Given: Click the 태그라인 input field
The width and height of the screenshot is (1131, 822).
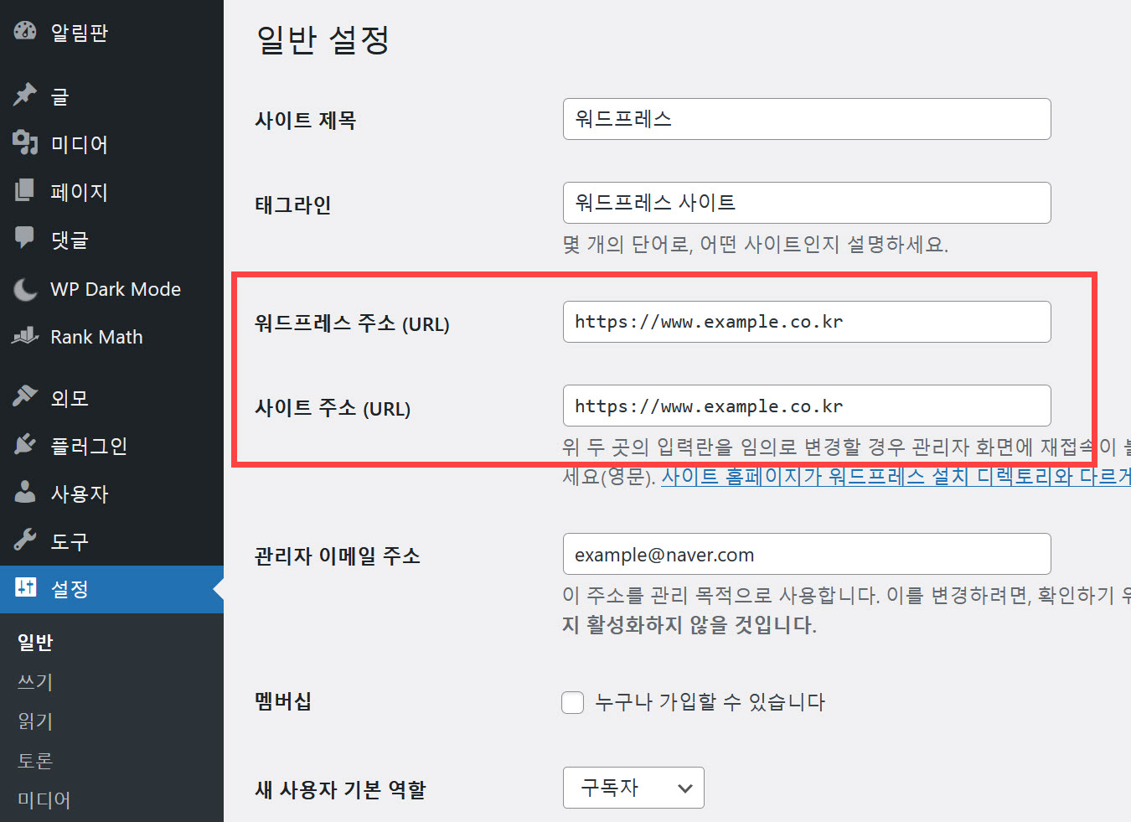Looking at the screenshot, I should tap(807, 203).
